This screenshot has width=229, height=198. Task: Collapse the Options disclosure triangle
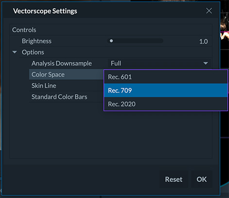[x=15, y=52]
